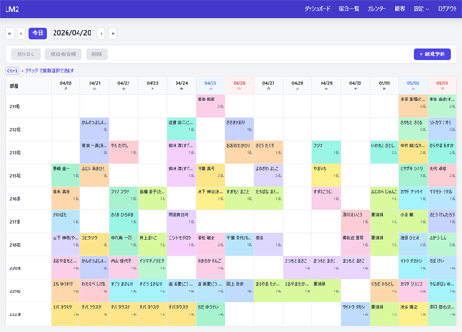Expand the 設定 dropdown menu

420,9
